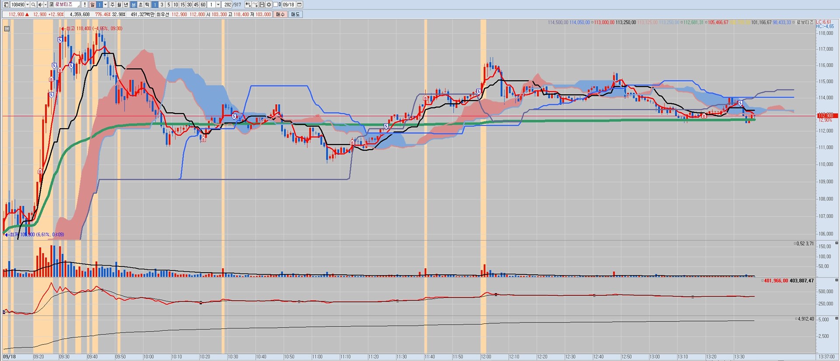Select the 30 minute interval tab
Screen dimensions: 840x361
189,4
